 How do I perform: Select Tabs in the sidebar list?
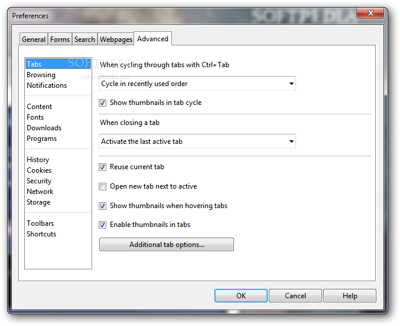coord(58,64)
